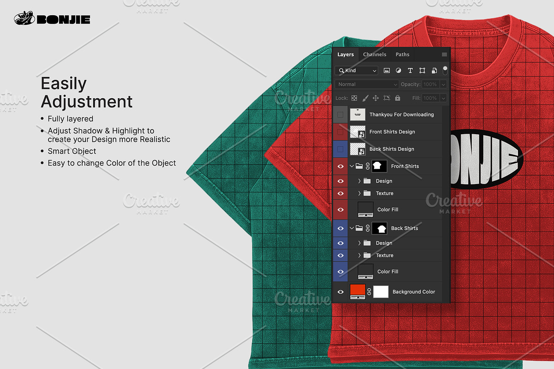The width and height of the screenshot is (554, 369).
Task: Click Texture folder icon under Back Shirts
Action: tap(367, 255)
